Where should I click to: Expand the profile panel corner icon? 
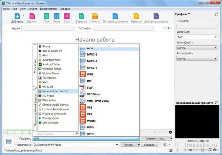coord(216,14)
